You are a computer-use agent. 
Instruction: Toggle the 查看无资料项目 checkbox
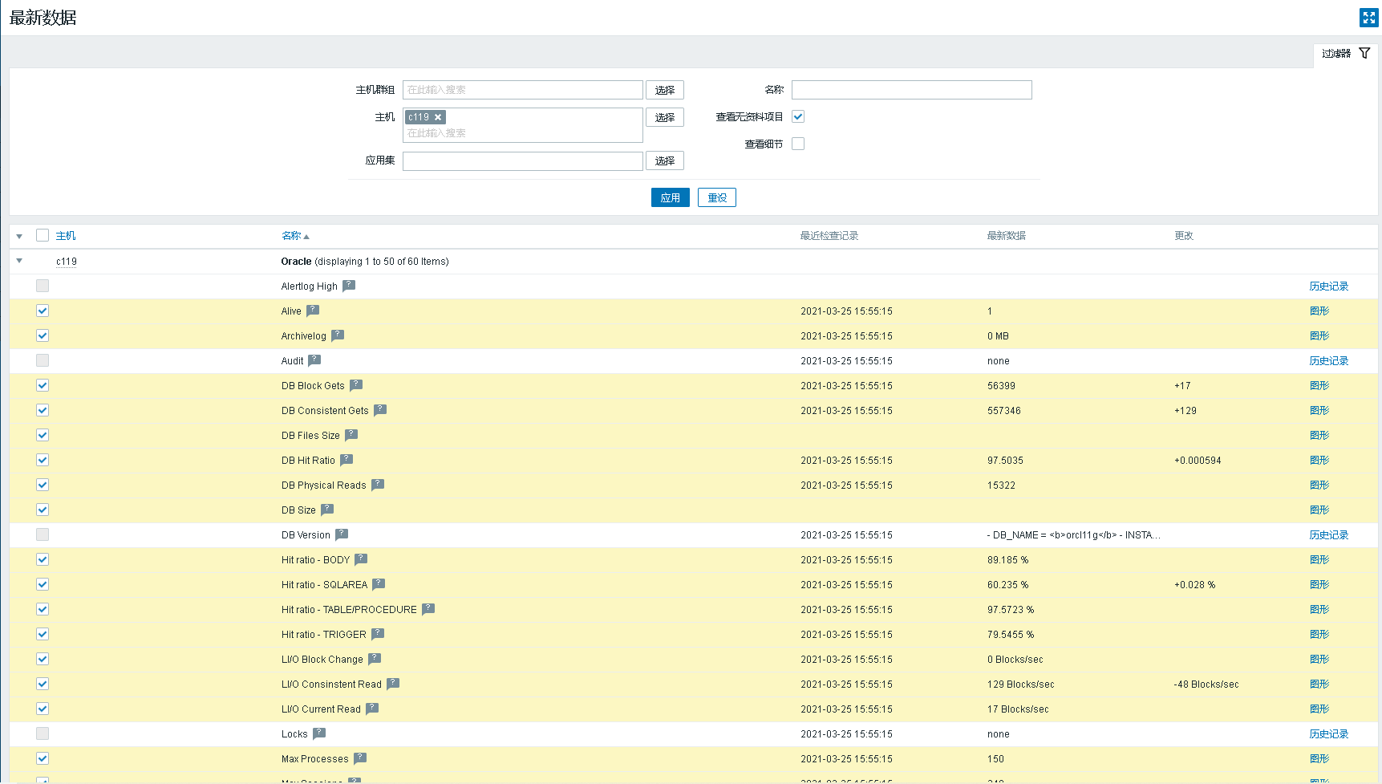[798, 116]
